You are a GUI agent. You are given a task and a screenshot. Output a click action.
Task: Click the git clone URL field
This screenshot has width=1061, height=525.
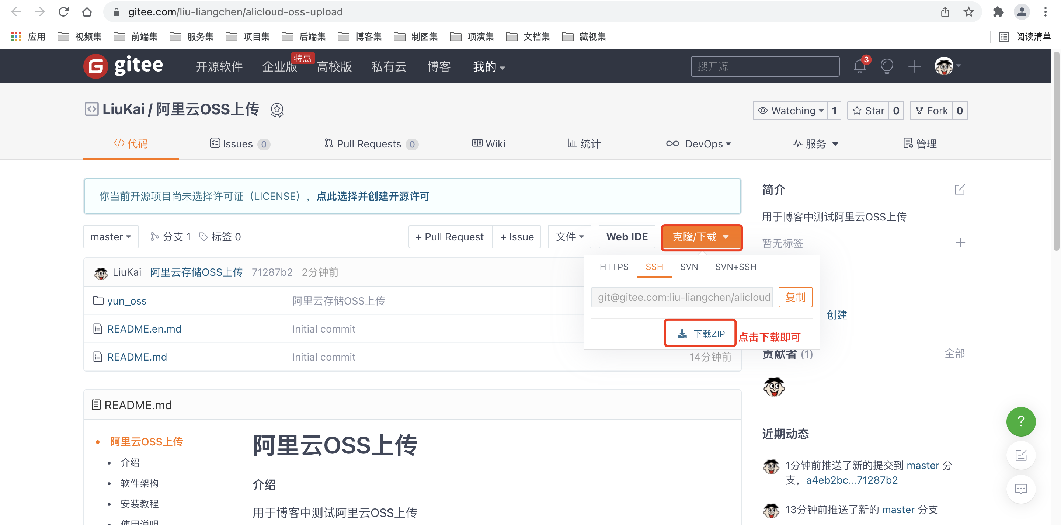(682, 297)
